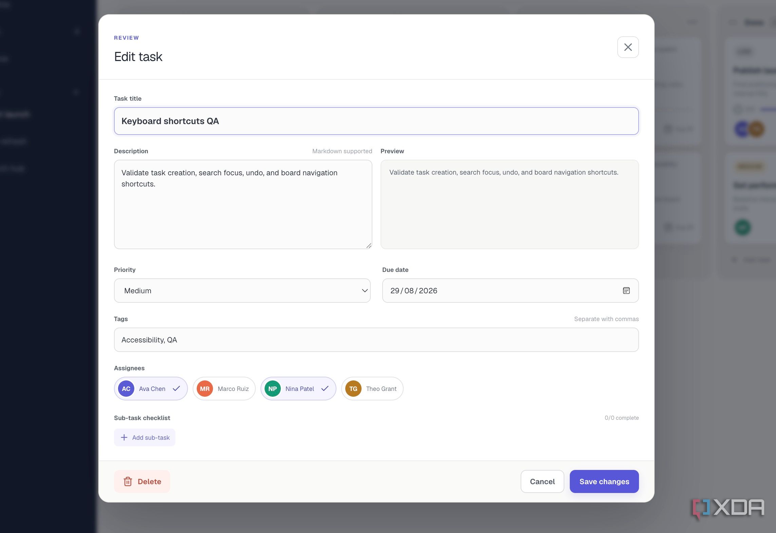Click the Description resize handle corner
The height and width of the screenshot is (533, 776).
point(369,245)
